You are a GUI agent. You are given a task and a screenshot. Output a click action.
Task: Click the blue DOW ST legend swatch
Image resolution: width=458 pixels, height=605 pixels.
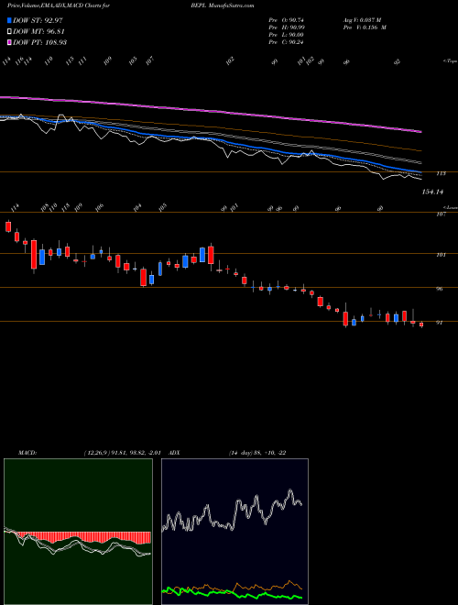(x=10, y=20)
